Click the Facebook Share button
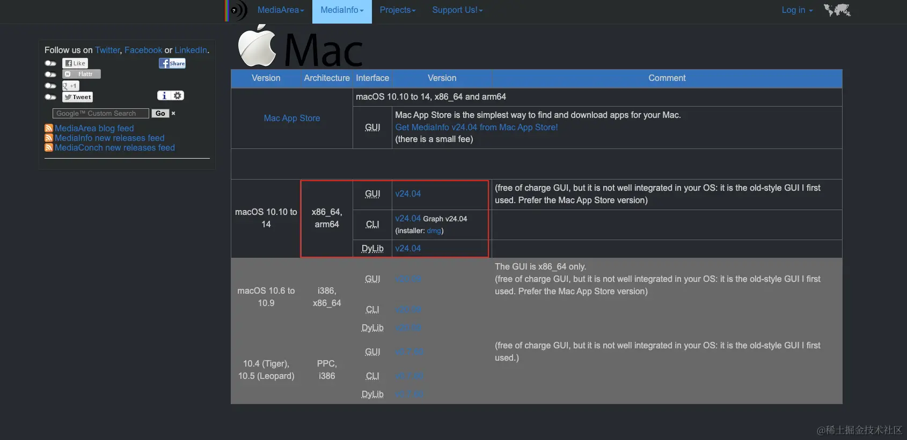 172,63
